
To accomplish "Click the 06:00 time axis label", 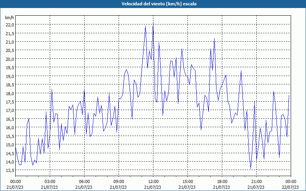I will (84, 181).
